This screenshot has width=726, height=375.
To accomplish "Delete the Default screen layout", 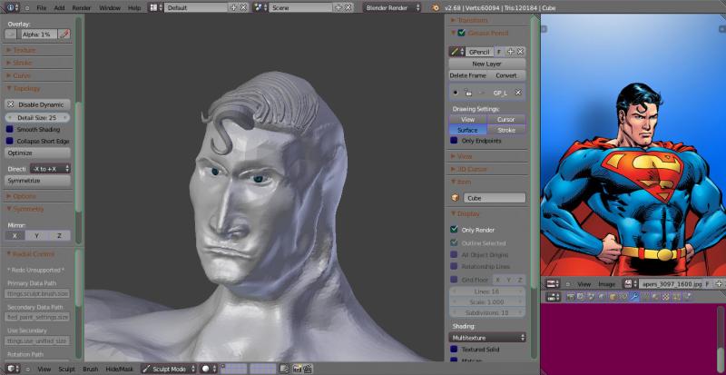I will (243, 8).
